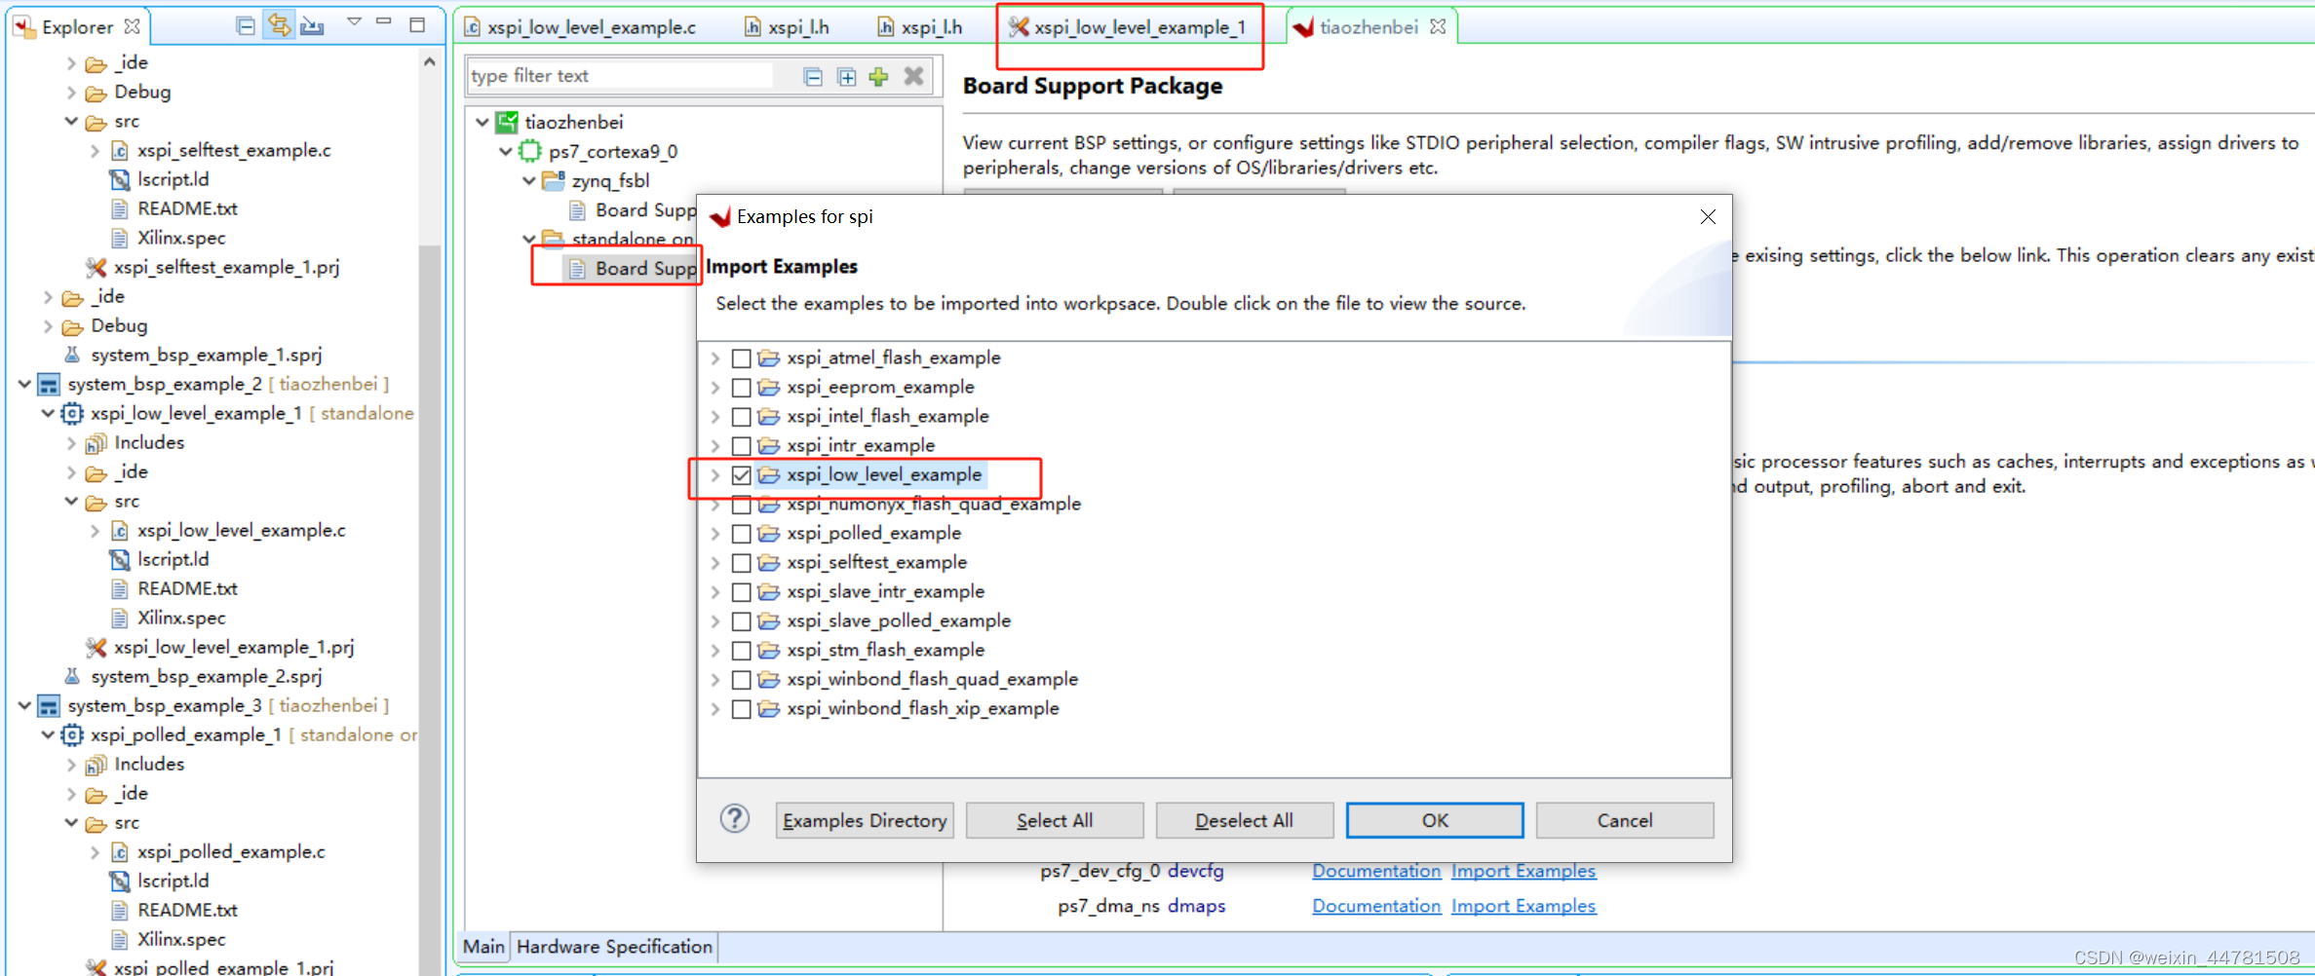The image size is (2315, 976).
Task: Click Collapse All icon in BSP filter toolbar
Action: pyautogui.click(x=813, y=76)
